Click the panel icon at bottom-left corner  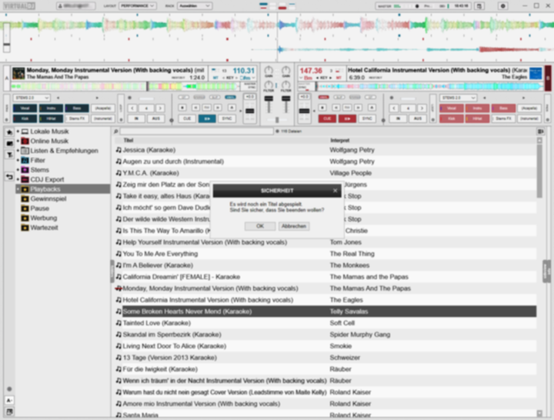(x=9, y=412)
